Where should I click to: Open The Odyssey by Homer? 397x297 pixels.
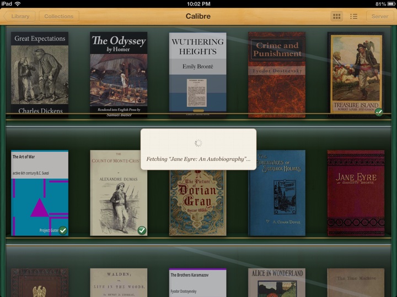[x=119, y=74]
